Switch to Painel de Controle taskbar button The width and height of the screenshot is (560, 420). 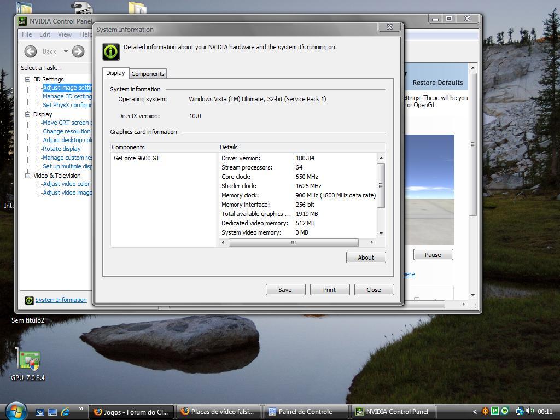tap(306, 412)
